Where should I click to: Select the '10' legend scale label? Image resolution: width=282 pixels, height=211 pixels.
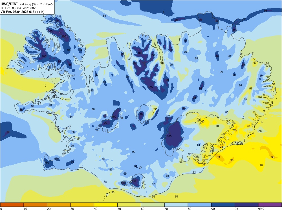(25, 209)
